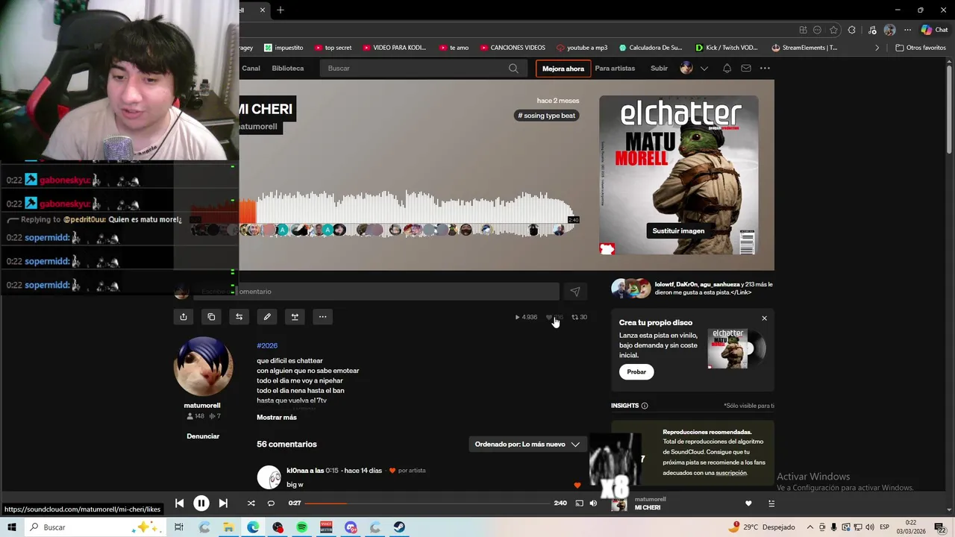Open the Ordenado por: Lo más nuevo dropdown
This screenshot has height=537, width=955.
[x=527, y=445]
